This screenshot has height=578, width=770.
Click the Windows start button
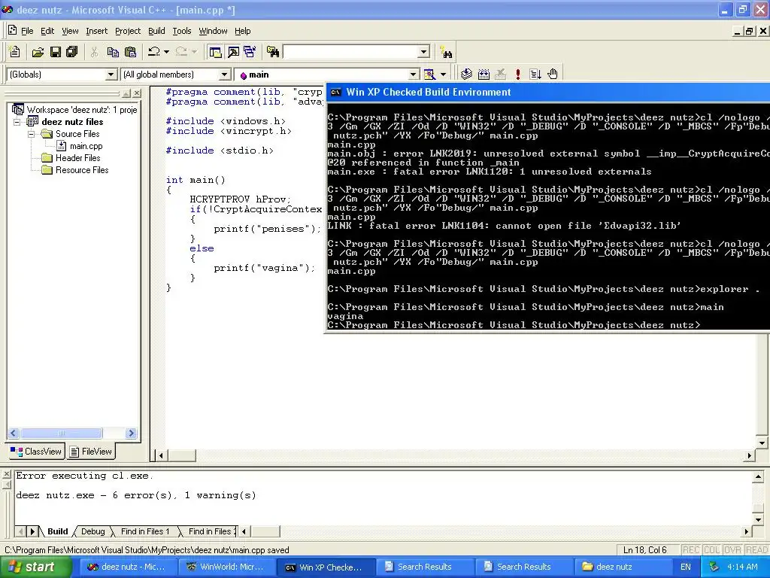36,567
